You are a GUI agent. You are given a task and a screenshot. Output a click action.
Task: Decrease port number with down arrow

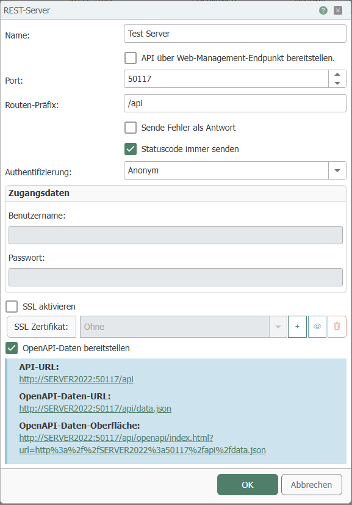point(337,83)
